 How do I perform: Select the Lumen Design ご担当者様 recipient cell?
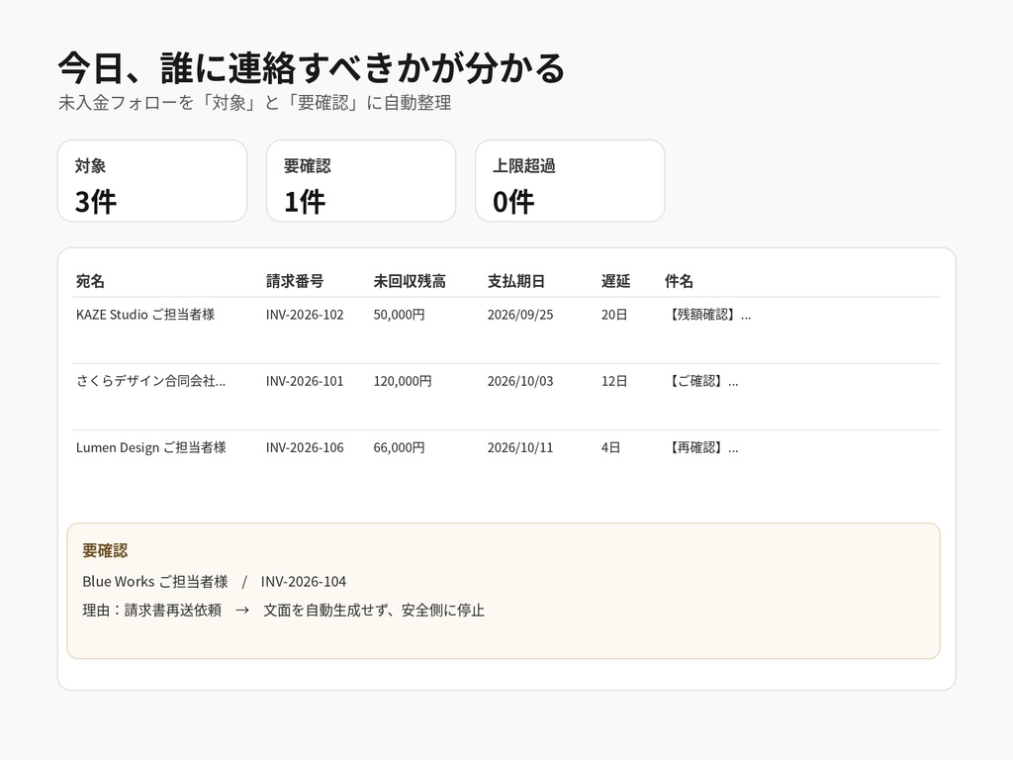click(x=151, y=448)
